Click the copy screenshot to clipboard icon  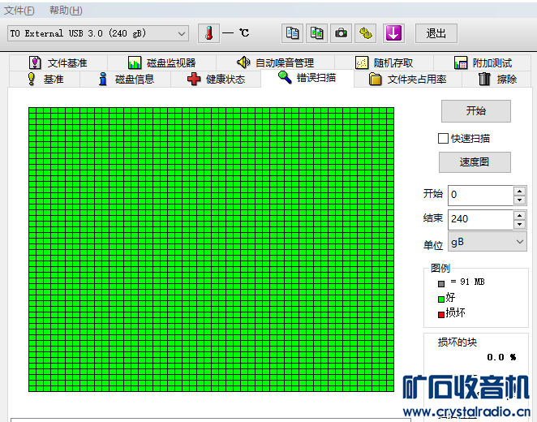point(316,33)
